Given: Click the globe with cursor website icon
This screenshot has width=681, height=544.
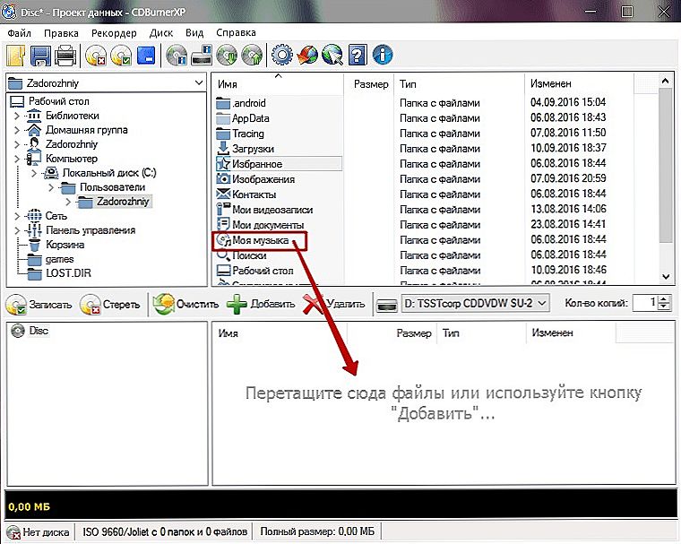Looking at the screenshot, I should pyautogui.click(x=332, y=56).
